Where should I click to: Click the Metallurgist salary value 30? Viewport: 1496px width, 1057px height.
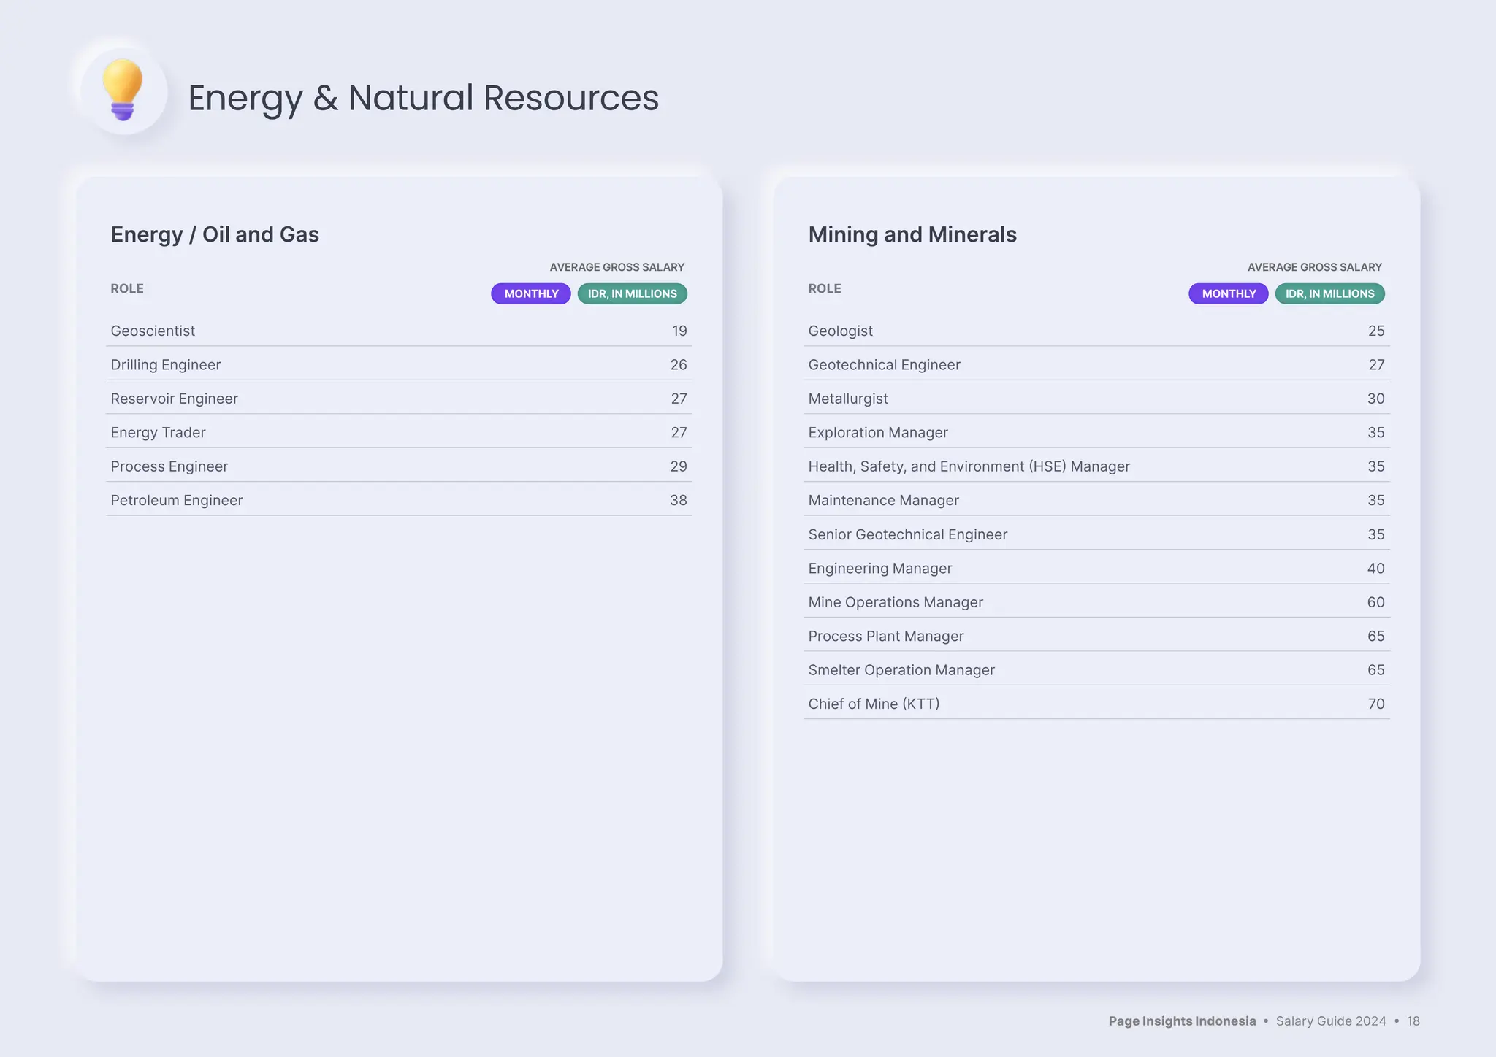point(1376,399)
